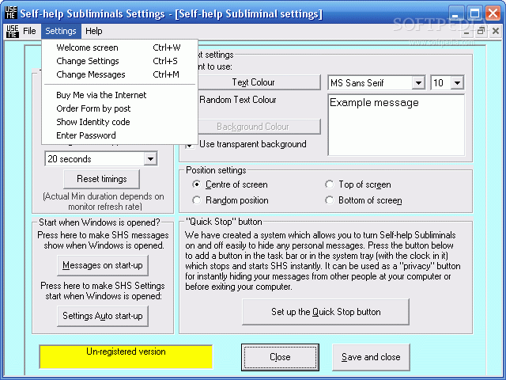This screenshot has width=506, height=380.
Task: Choose Buy Me via the Internet
Action: click(119, 95)
